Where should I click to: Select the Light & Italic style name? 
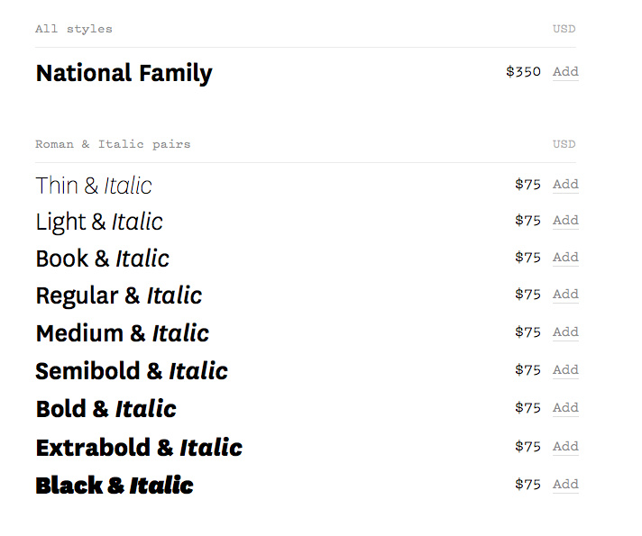[99, 222]
